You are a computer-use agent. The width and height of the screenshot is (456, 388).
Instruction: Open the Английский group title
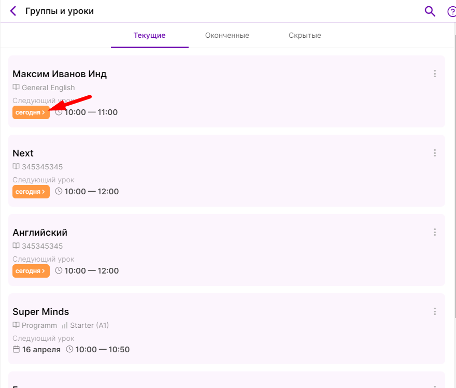point(40,233)
